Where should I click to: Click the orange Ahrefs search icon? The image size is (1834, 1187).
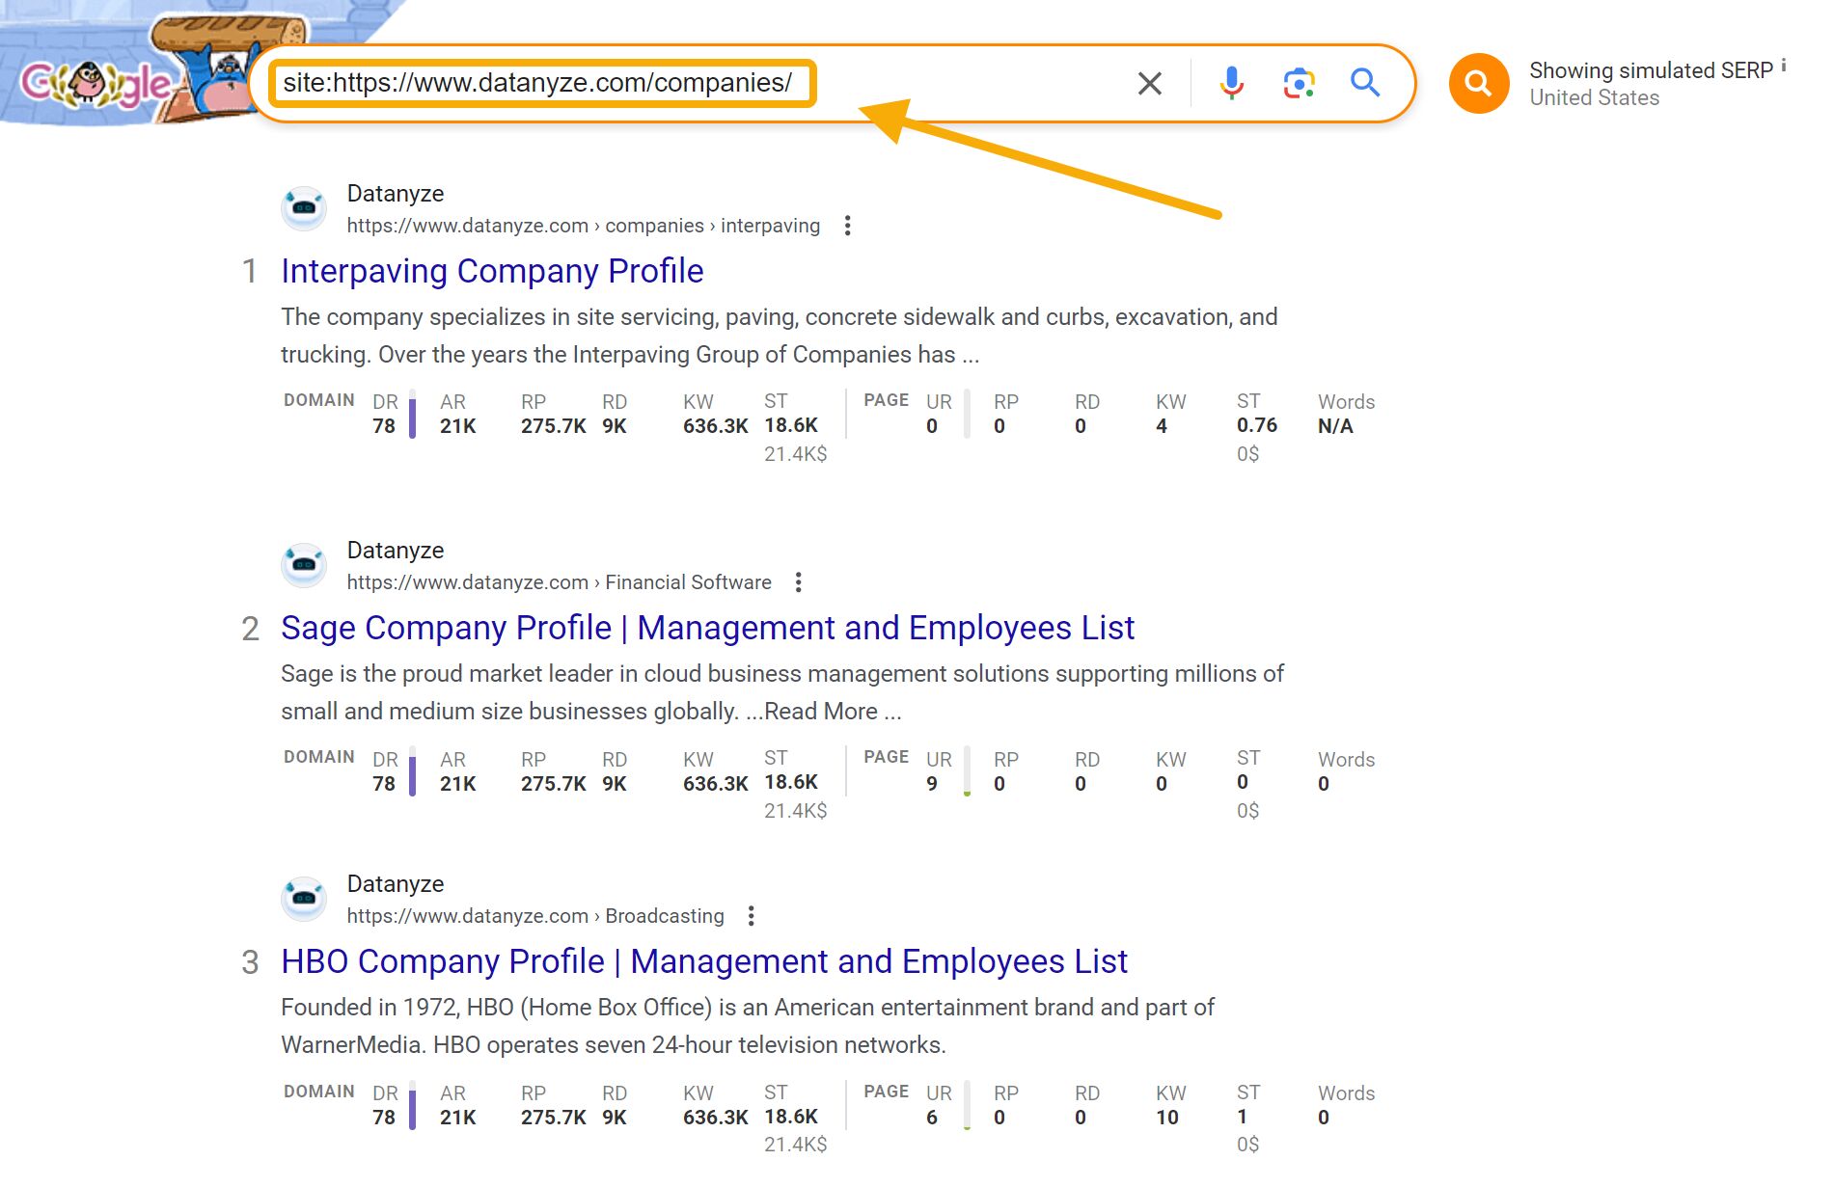pyautogui.click(x=1477, y=82)
